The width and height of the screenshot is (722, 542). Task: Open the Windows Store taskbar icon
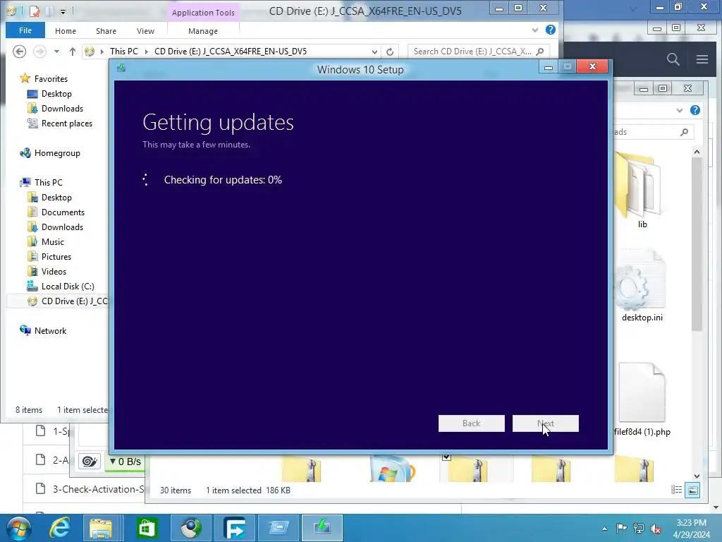click(147, 528)
